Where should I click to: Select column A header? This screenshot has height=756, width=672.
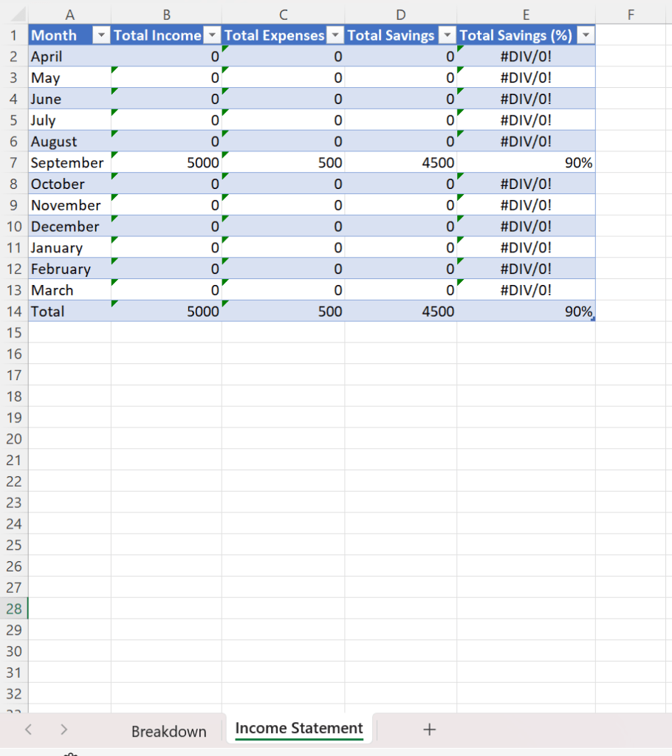(69, 14)
